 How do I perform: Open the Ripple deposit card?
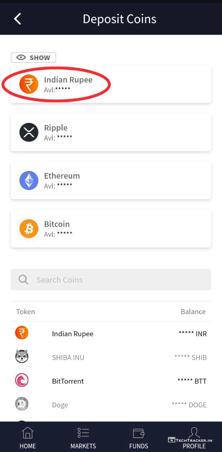tap(111, 132)
